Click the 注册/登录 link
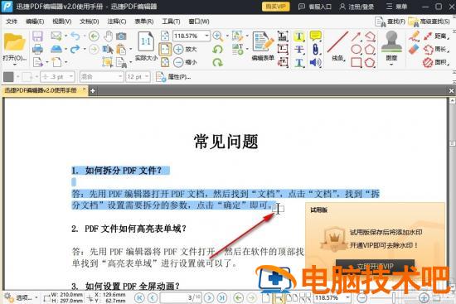456x304 pixels. pyautogui.click(x=357, y=7)
